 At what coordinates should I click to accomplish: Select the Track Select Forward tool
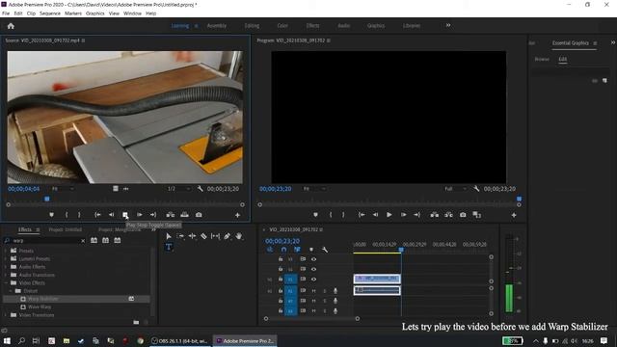[180, 236]
